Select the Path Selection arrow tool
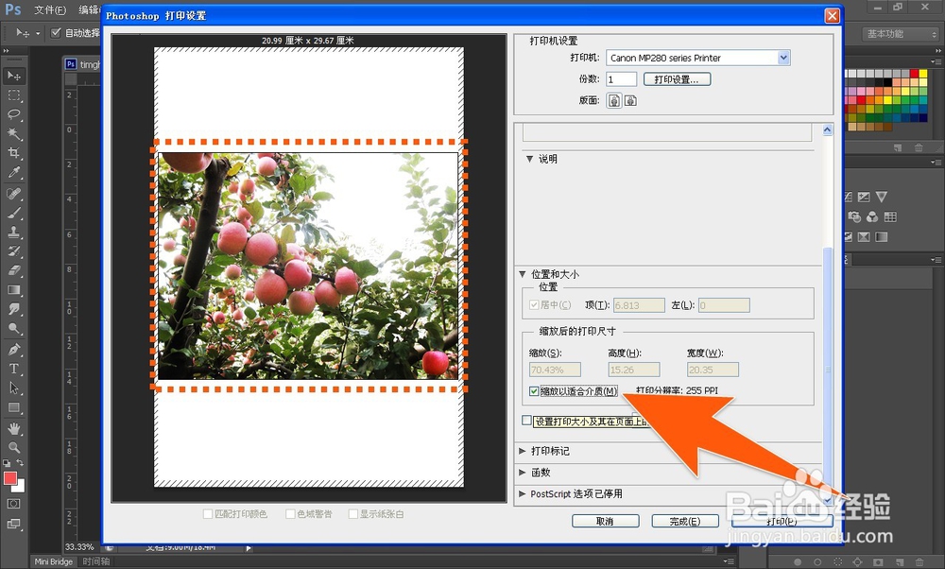 click(14, 388)
